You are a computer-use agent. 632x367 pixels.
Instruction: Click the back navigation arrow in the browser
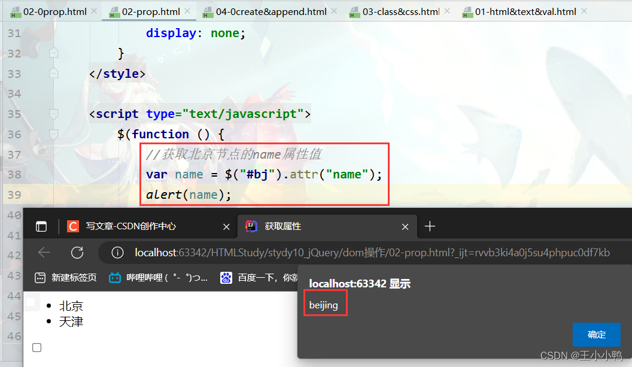coord(44,253)
